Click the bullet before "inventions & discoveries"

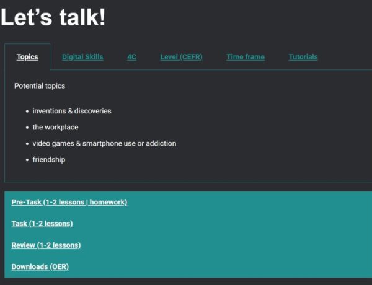tap(27, 112)
